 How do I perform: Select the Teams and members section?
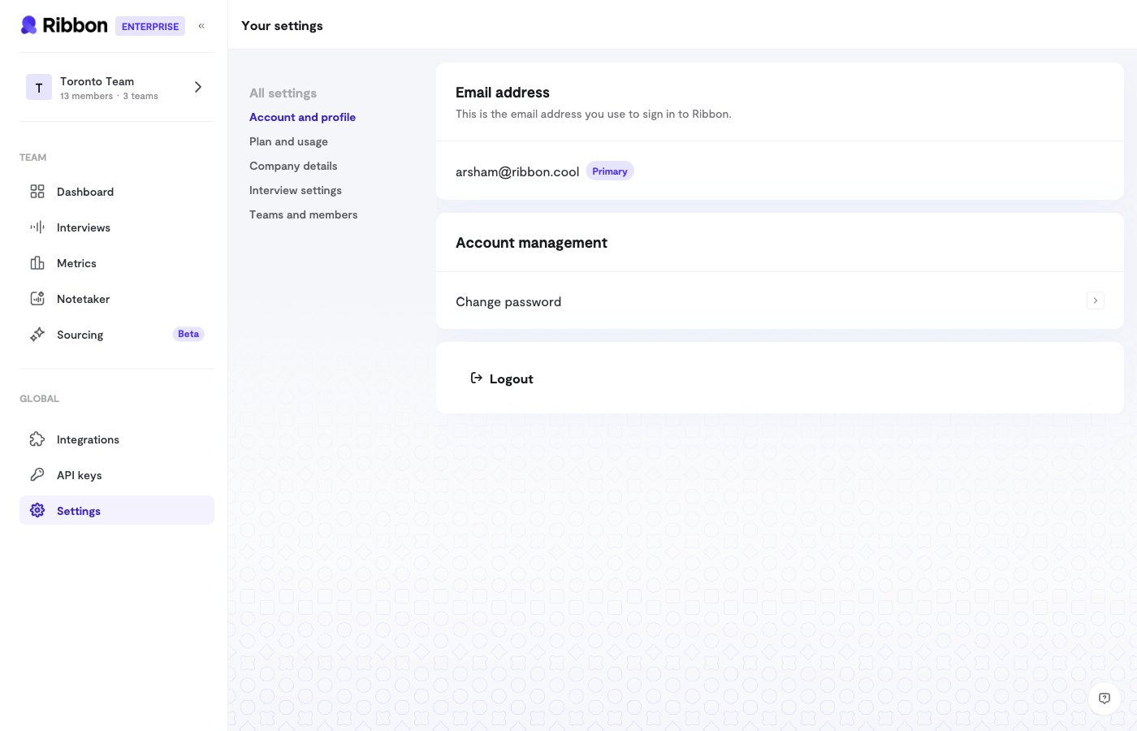[x=303, y=214]
